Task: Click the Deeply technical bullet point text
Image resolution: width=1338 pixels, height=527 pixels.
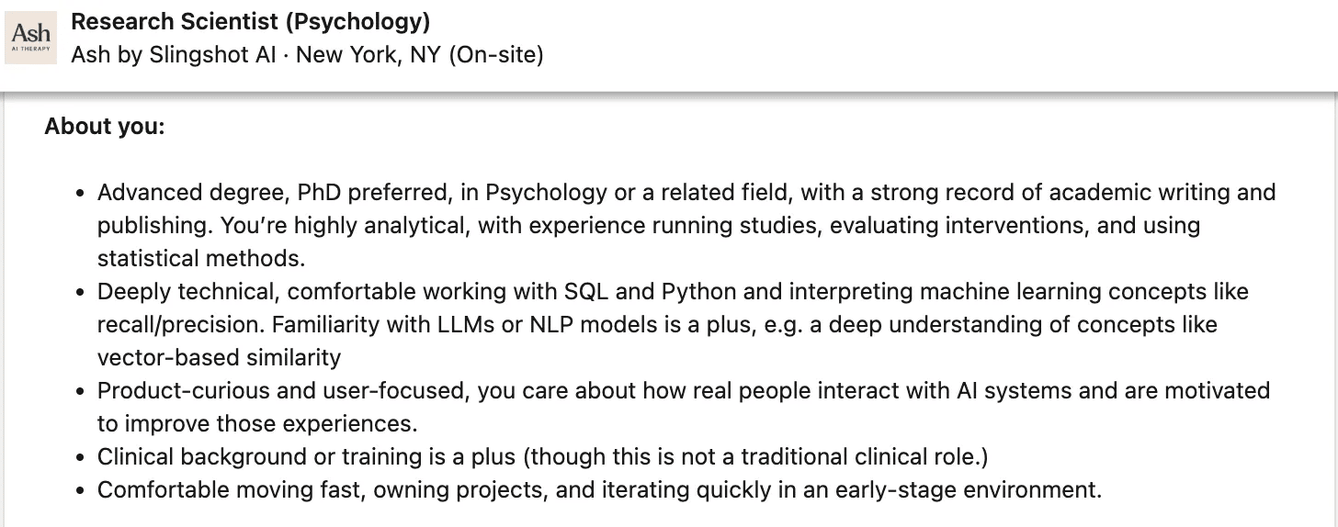Action: 673,324
